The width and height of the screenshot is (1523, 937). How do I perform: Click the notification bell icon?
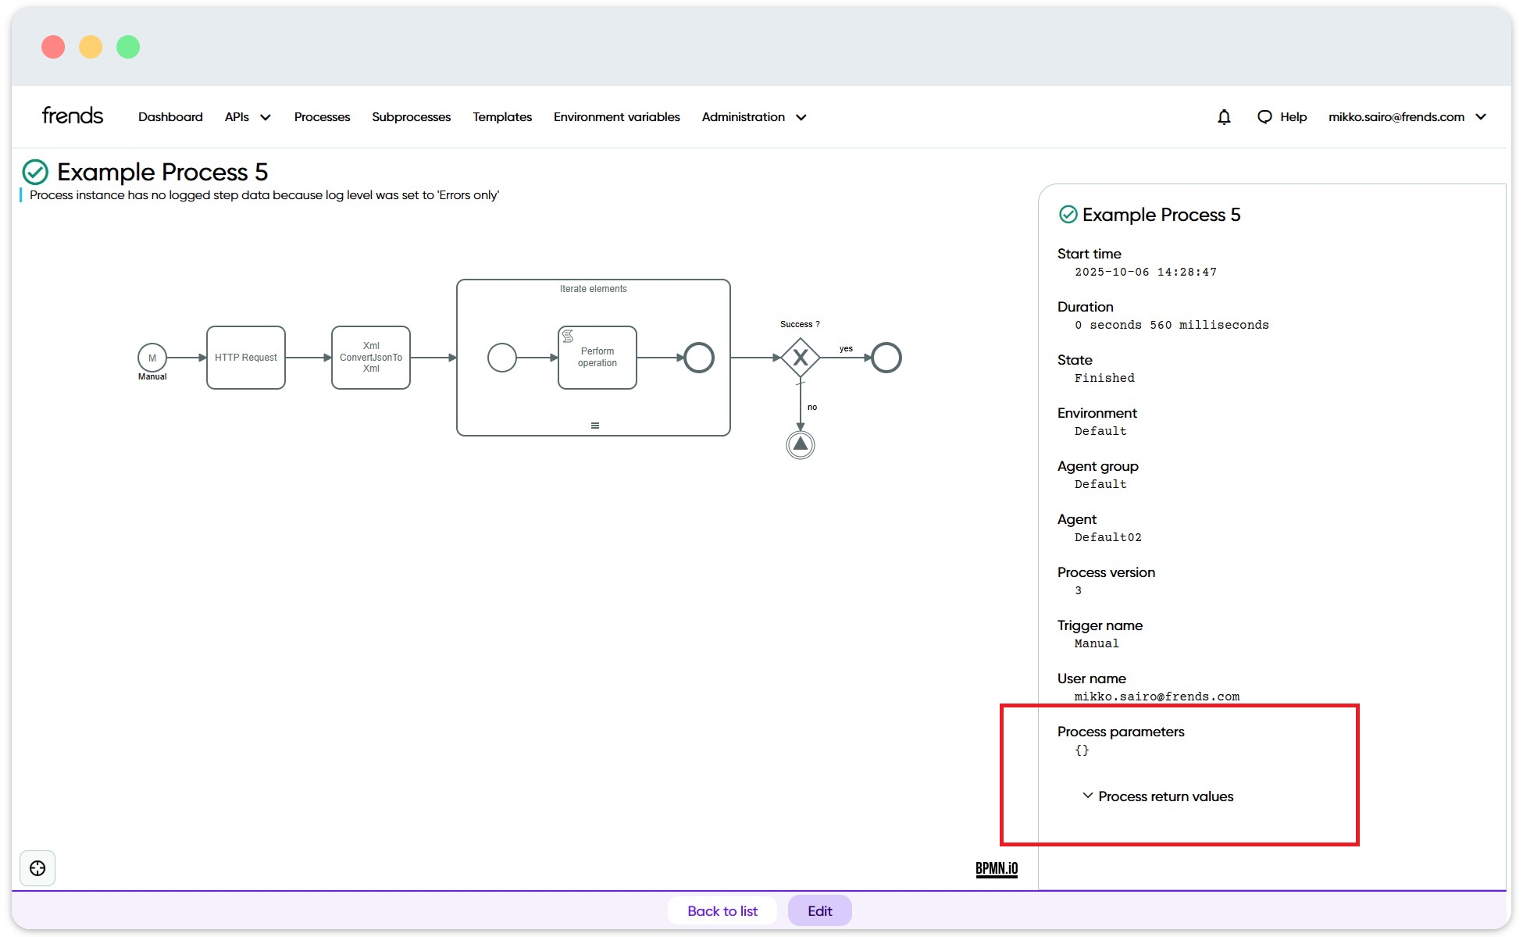click(1224, 117)
